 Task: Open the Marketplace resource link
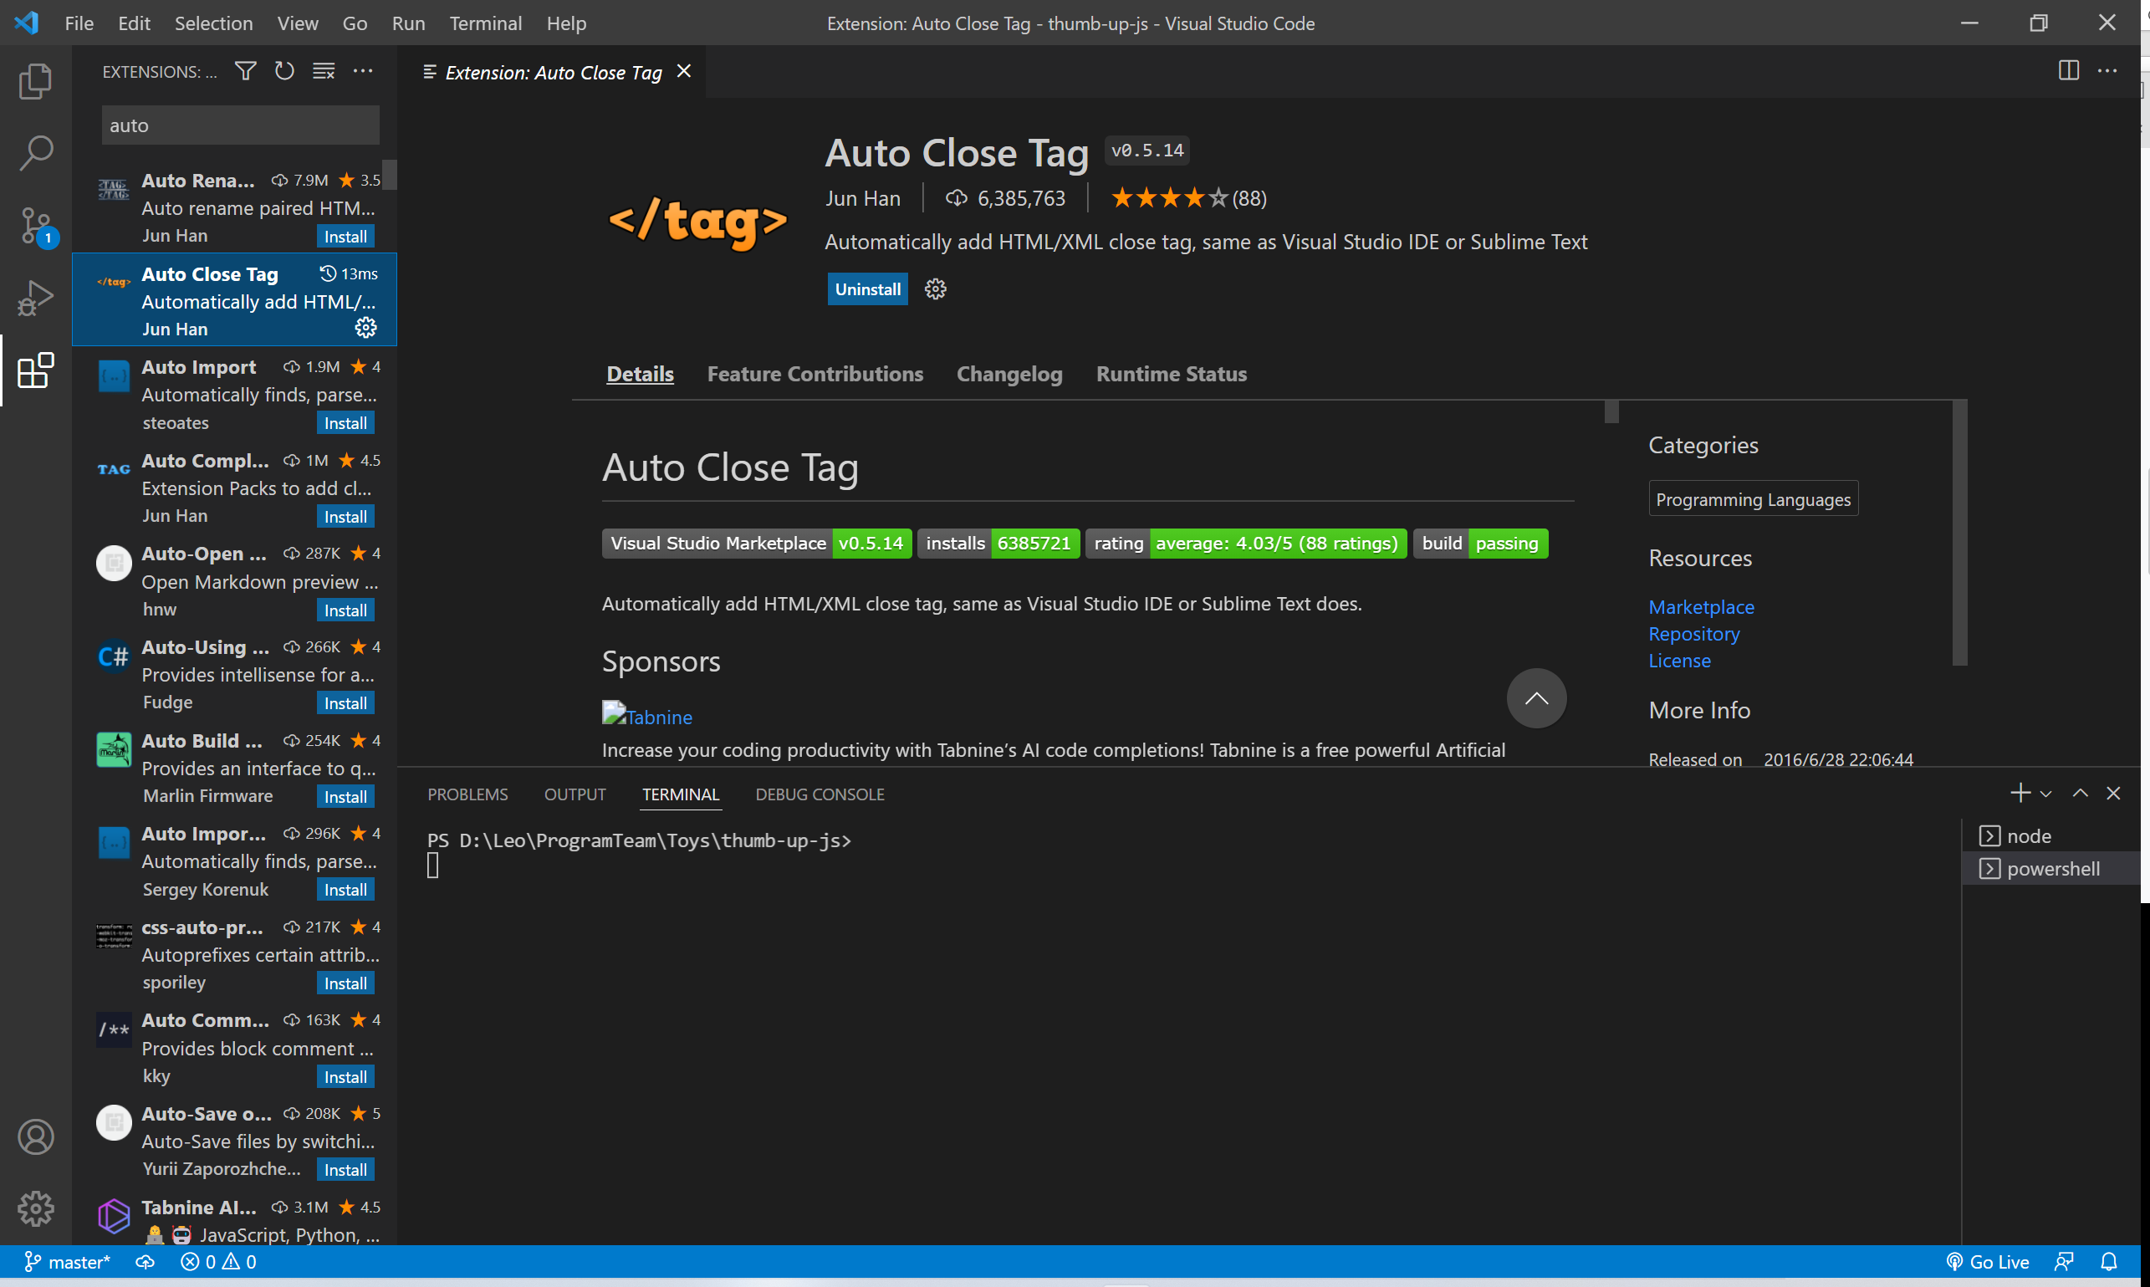pos(1701,607)
